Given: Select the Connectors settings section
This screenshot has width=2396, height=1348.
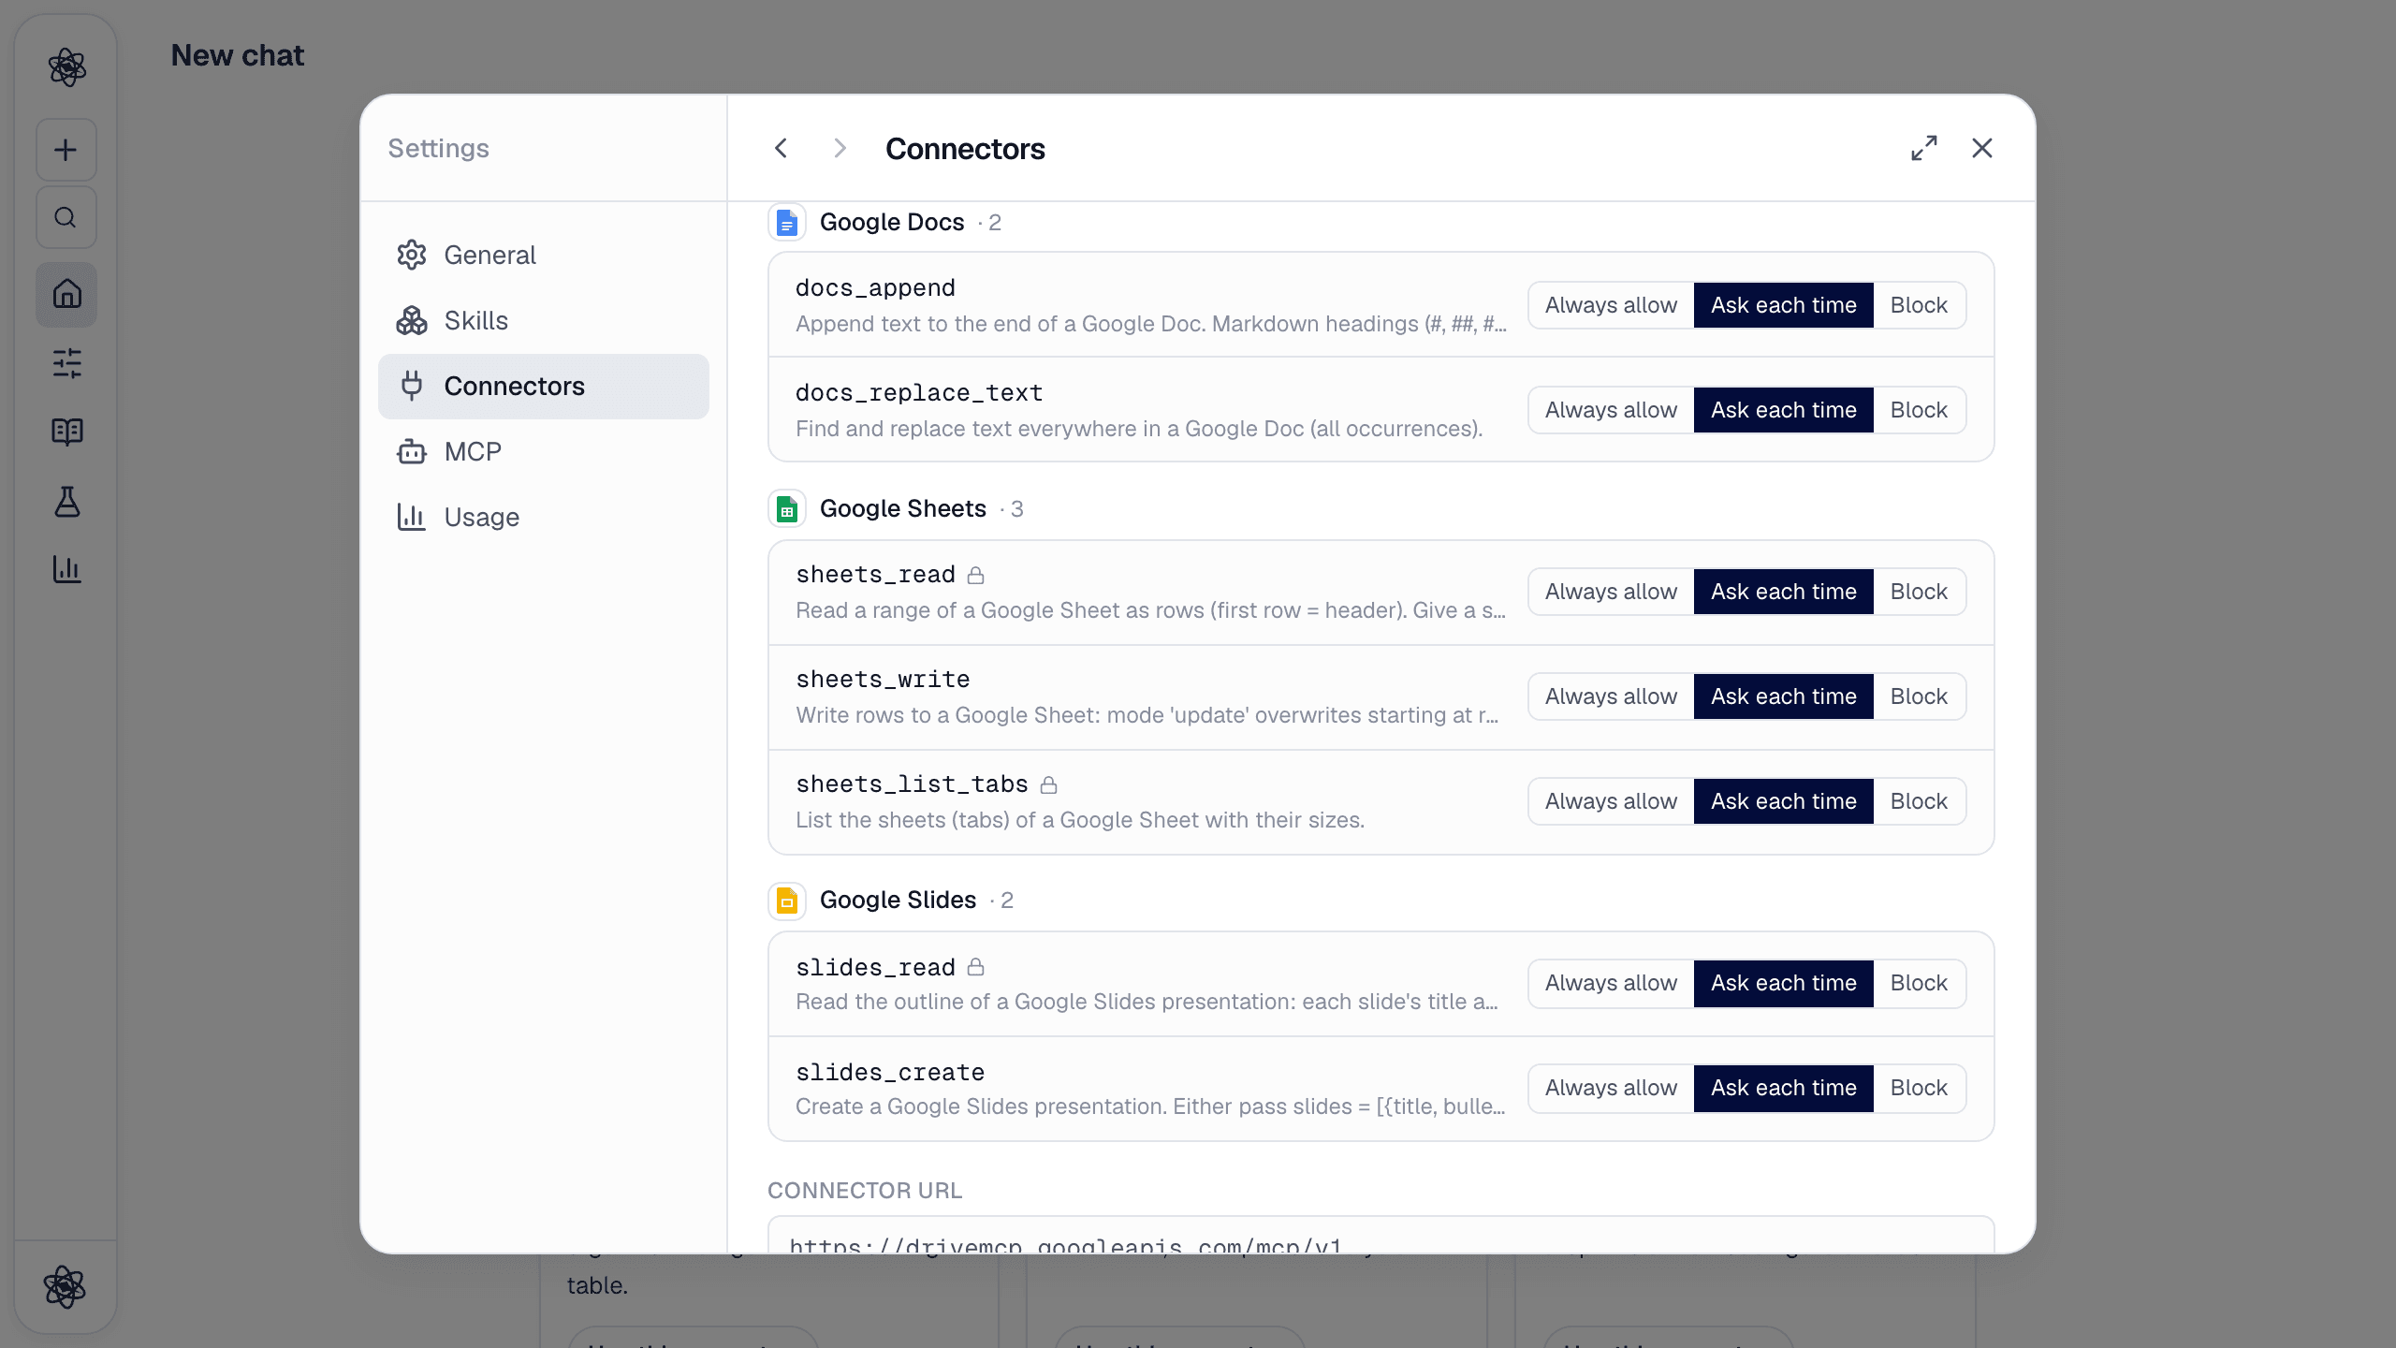Looking at the screenshot, I should [x=544, y=386].
